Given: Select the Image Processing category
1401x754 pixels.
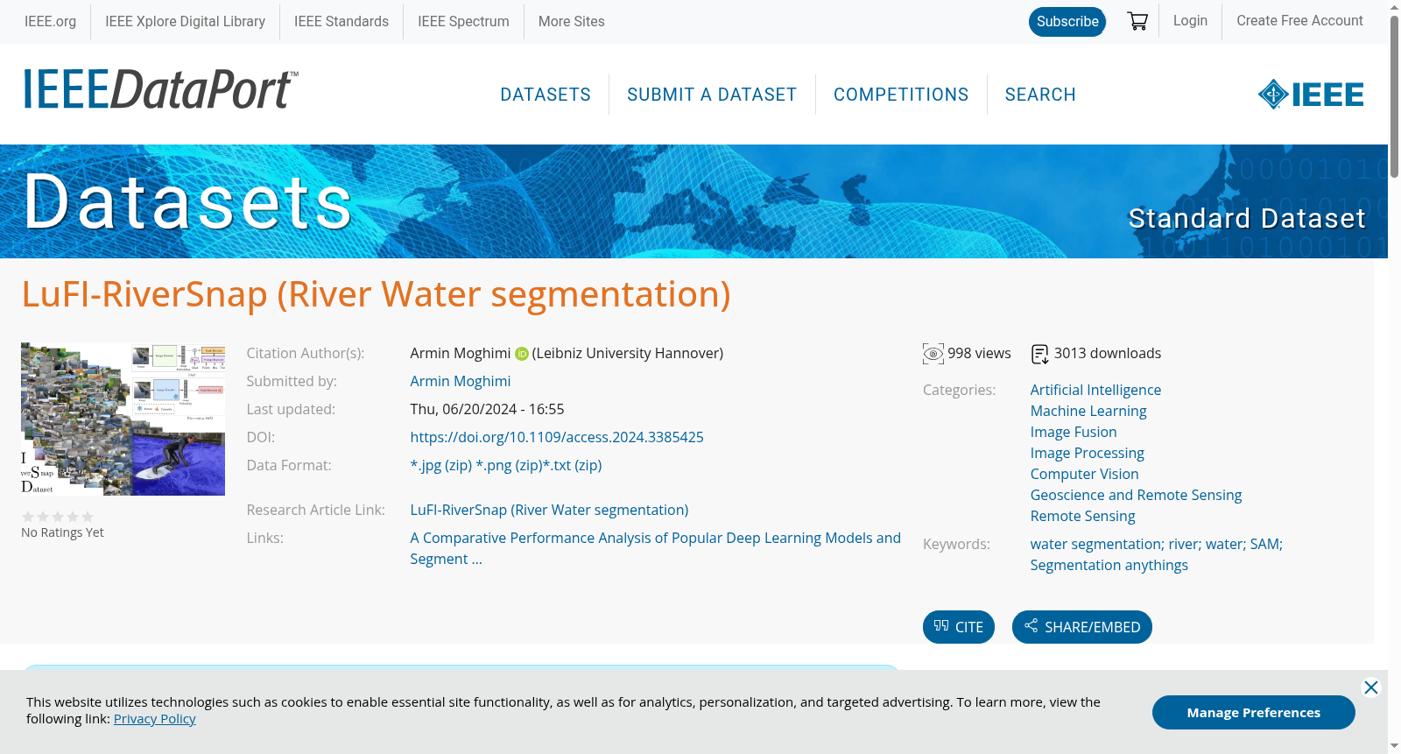Looking at the screenshot, I should click(x=1087, y=453).
